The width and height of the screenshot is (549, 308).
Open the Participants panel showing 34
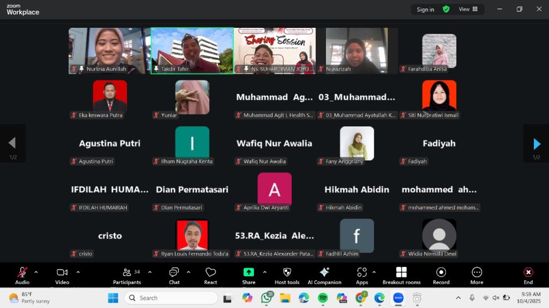pos(127,273)
